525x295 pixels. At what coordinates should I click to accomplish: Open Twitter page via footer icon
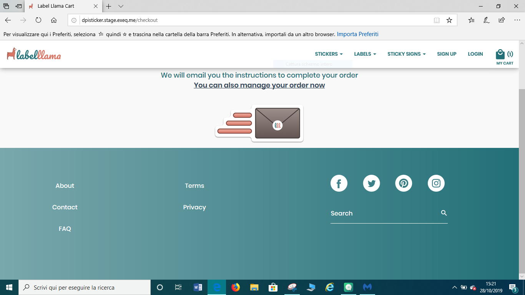coord(371,183)
